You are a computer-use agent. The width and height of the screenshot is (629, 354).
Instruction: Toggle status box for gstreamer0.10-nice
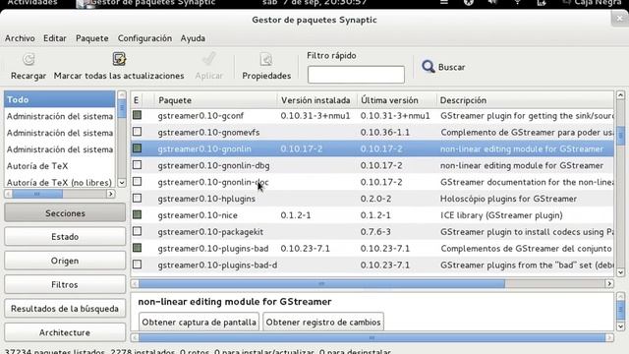coord(138,214)
